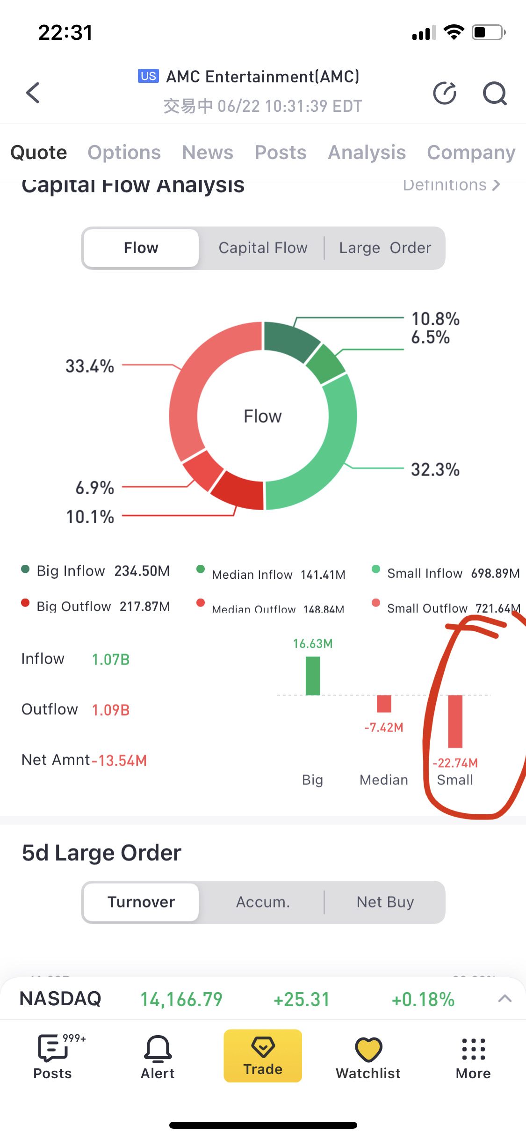The height and width of the screenshot is (1140, 526).
Task: Select the Capital Flow segment
Action: coord(263,248)
